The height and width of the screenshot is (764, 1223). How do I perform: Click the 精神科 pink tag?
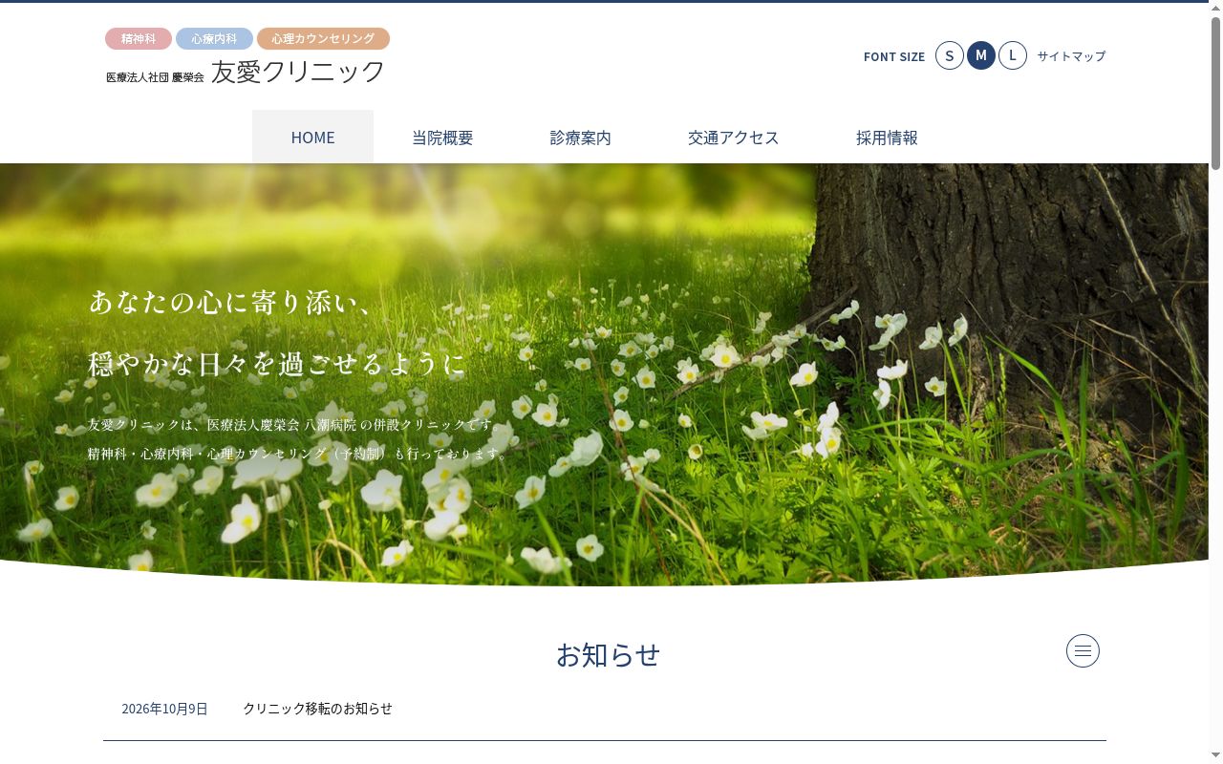[139, 38]
